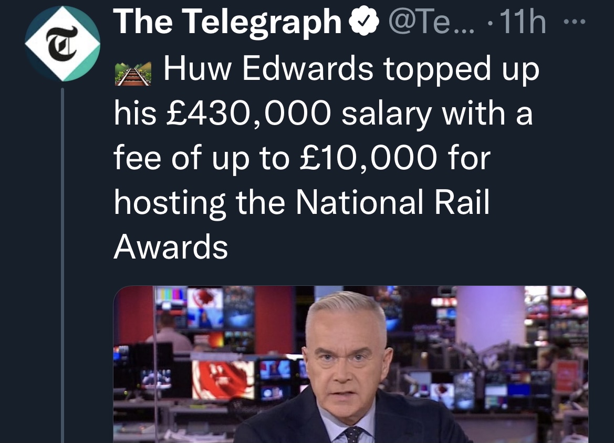Open the three-dot more options menu

point(574,22)
